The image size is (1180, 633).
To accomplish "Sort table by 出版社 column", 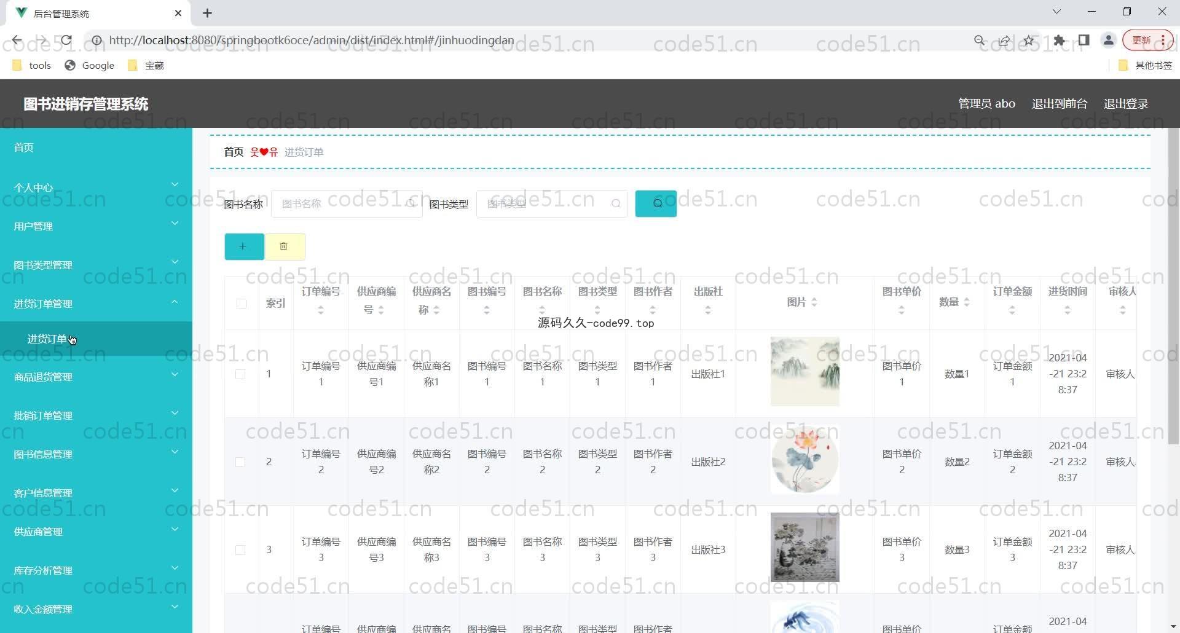I will 708,310.
